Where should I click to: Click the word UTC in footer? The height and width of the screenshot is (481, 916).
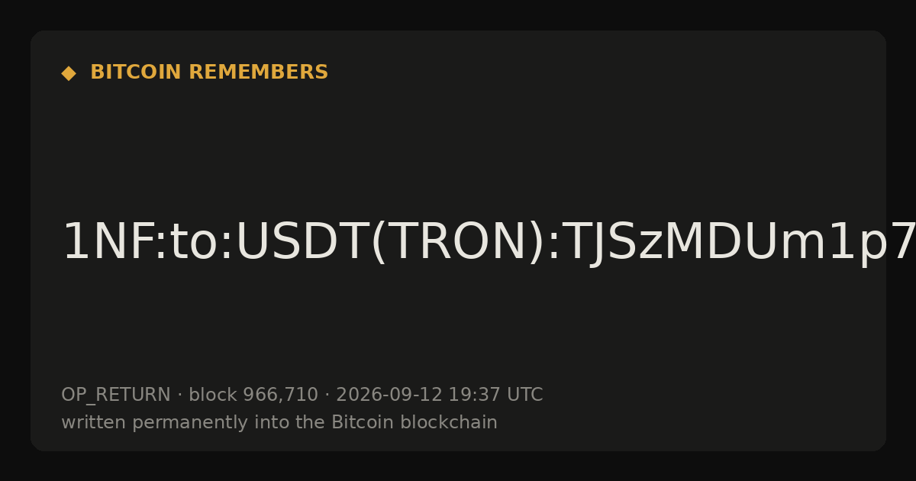pyautogui.click(x=524, y=395)
